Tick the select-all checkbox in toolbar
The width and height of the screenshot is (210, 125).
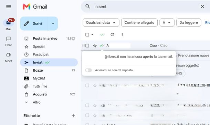pyautogui.click(x=87, y=34)
